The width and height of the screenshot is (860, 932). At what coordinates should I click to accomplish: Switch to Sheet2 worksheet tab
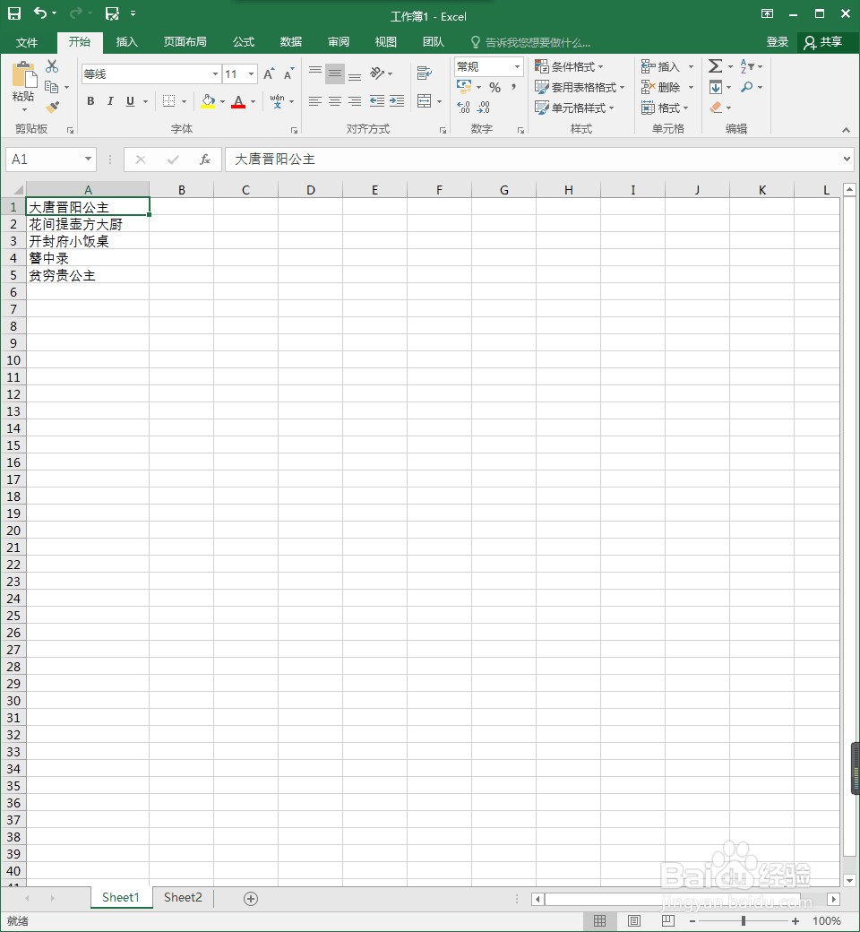pyautogui.click(x=183, y=898)
